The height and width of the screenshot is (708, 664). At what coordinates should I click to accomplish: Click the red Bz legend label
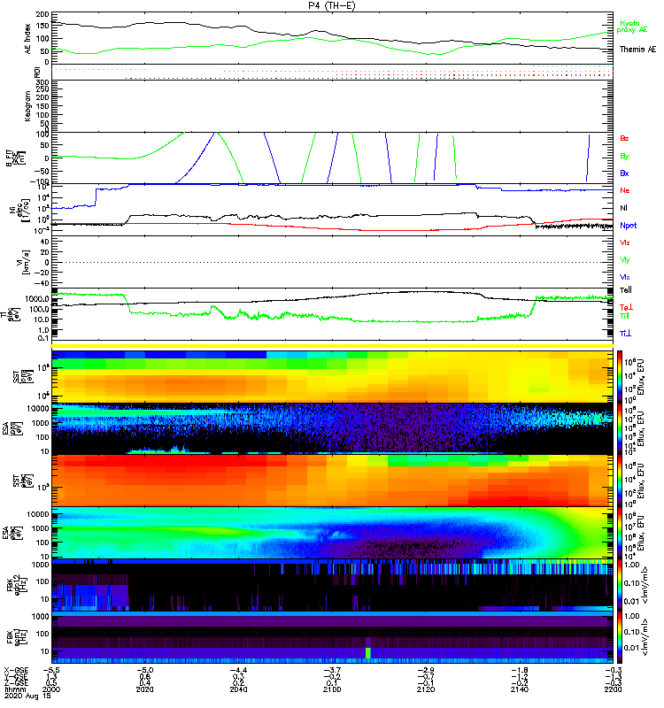point(624,138)
